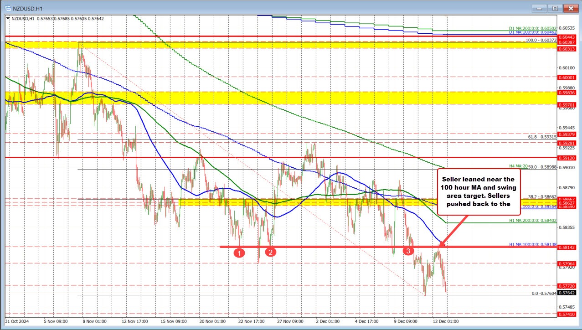Click the 100.0 Fibonacci level label
Image resolution: width=582 pixels, height=330 pixels.
coord(541,40)
